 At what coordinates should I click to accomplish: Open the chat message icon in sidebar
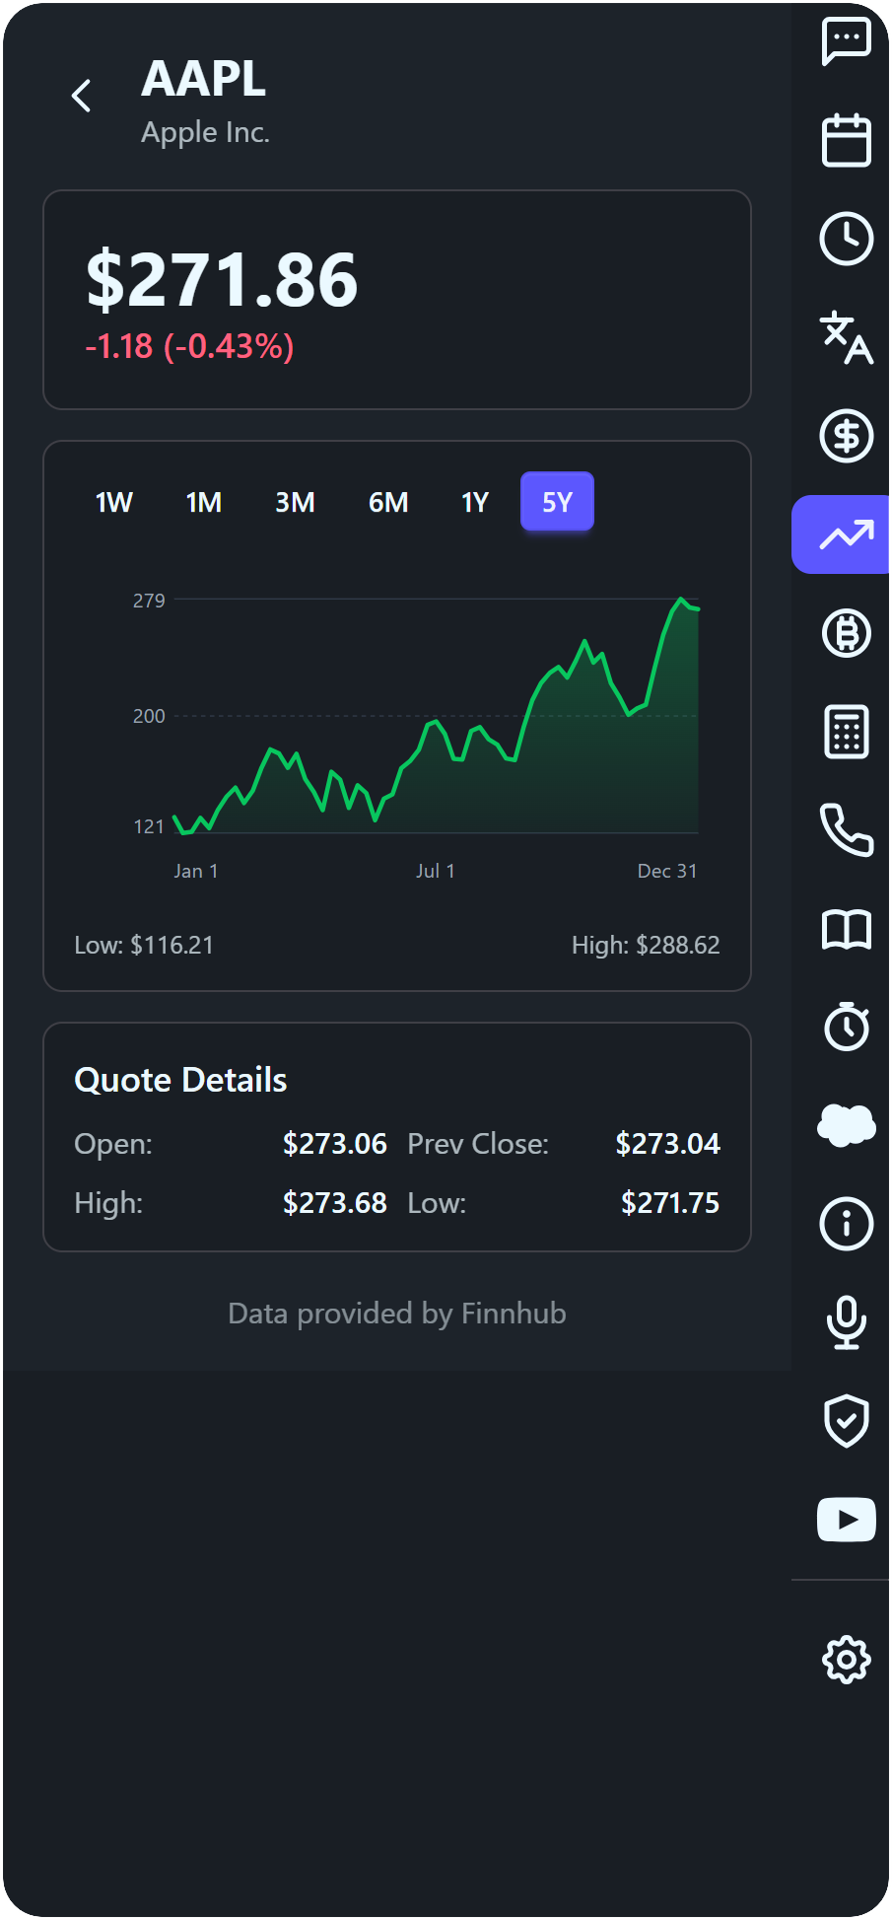click(x=846, y=42)
